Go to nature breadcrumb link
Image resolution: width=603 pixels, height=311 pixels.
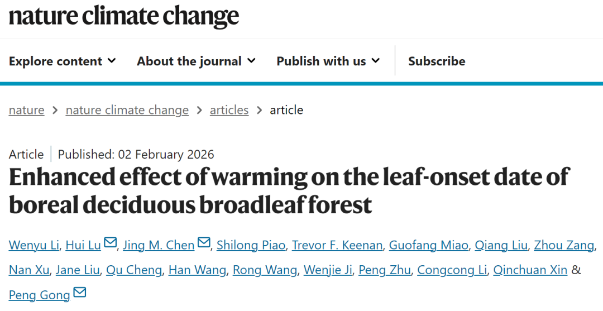26,110
